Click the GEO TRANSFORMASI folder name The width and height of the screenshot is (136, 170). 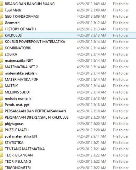(22, 16)
